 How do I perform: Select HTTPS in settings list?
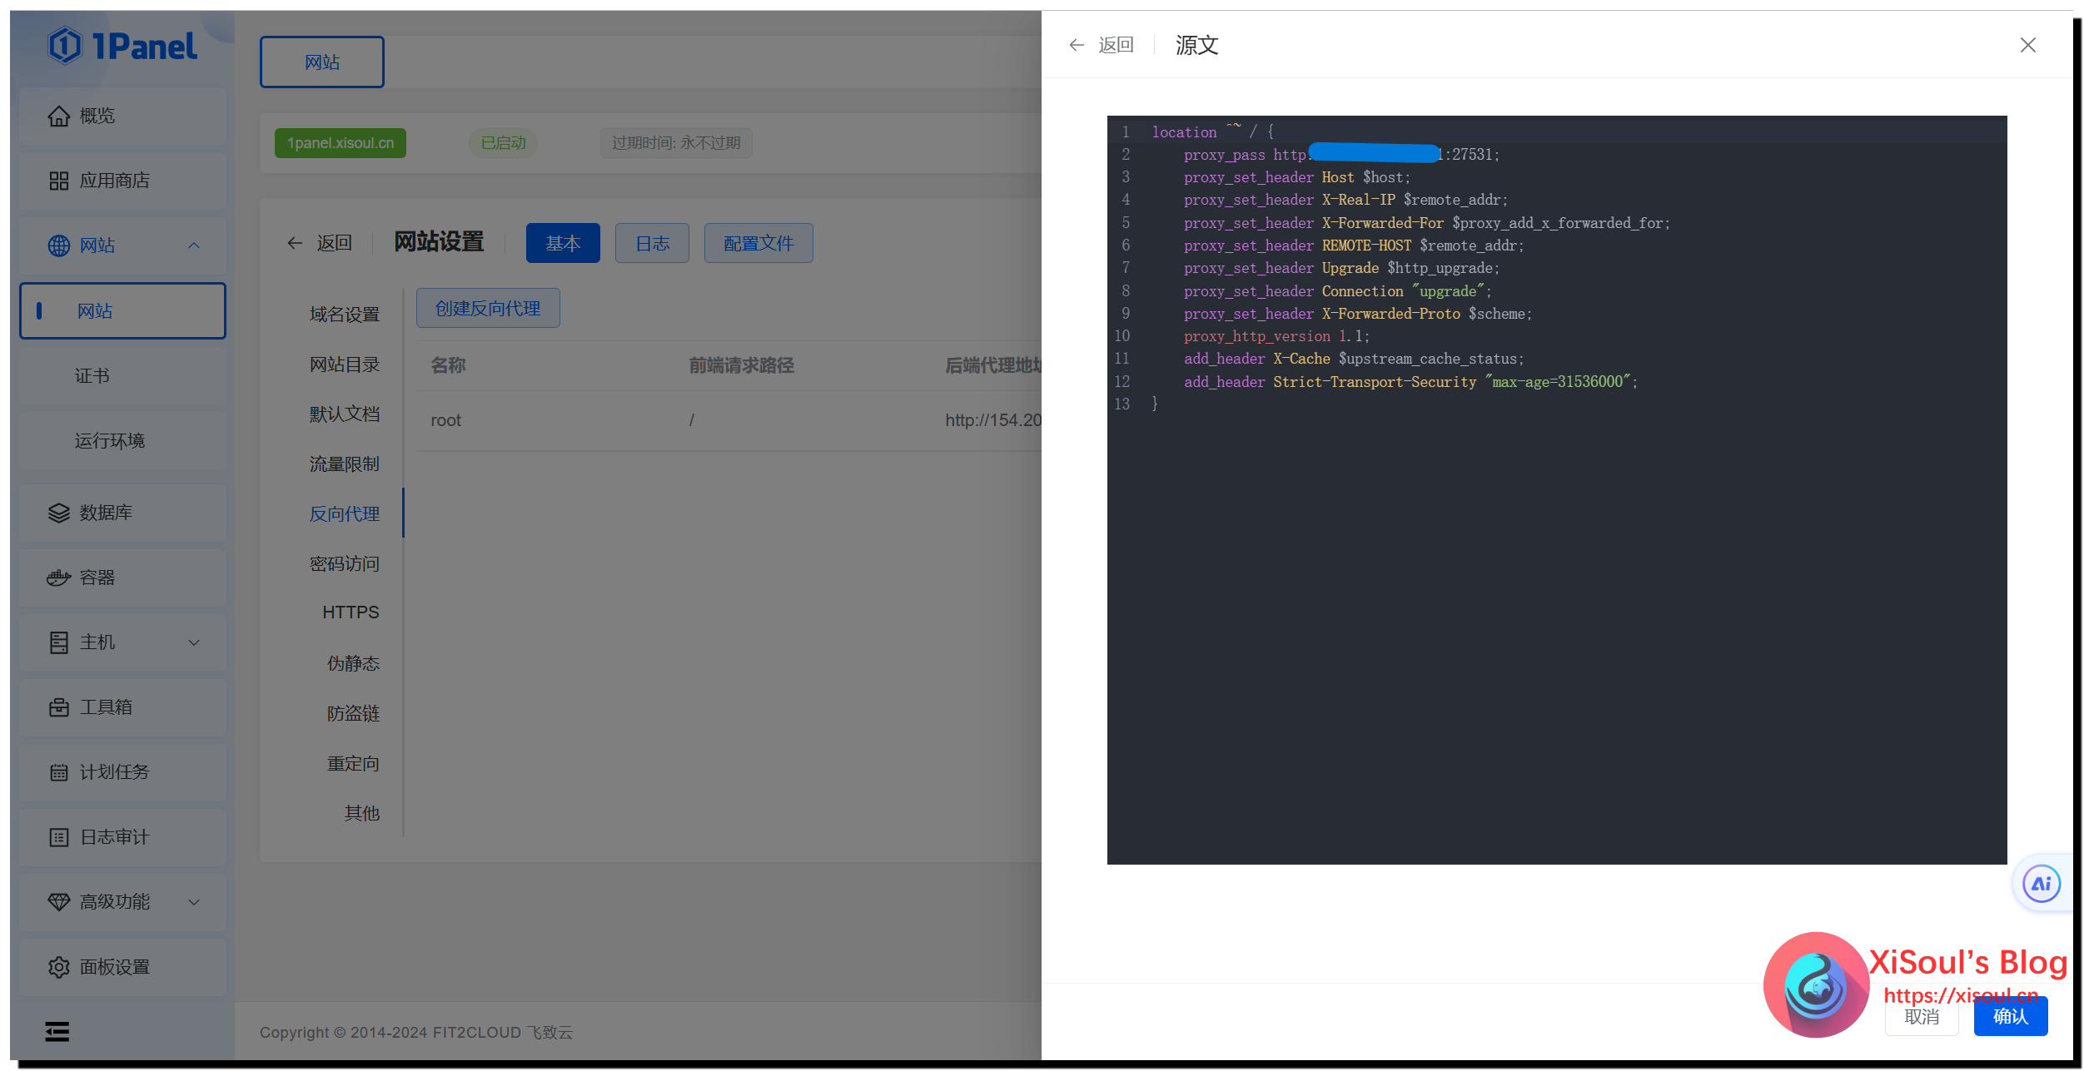click(351, 612)
